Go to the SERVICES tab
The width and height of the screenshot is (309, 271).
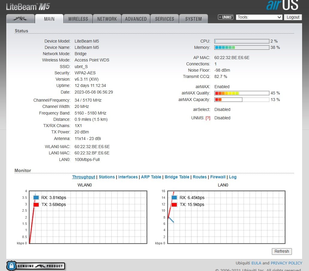(165, 19)
